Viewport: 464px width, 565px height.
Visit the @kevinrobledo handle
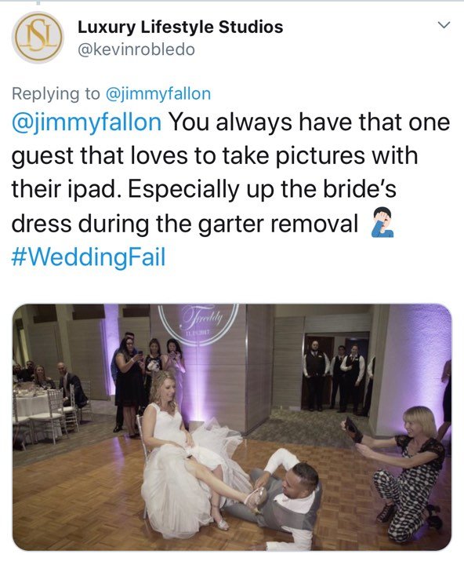(136, 49)
